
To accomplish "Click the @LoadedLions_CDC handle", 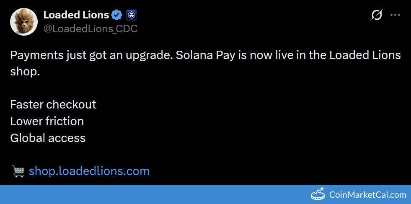I will click(x=90, y=28).
